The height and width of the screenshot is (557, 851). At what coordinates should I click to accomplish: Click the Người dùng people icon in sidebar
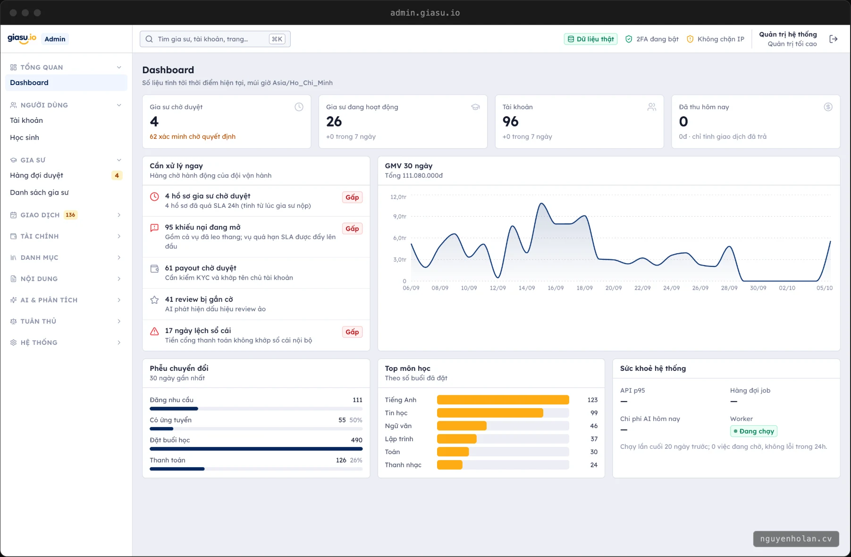tap(13, 105)
